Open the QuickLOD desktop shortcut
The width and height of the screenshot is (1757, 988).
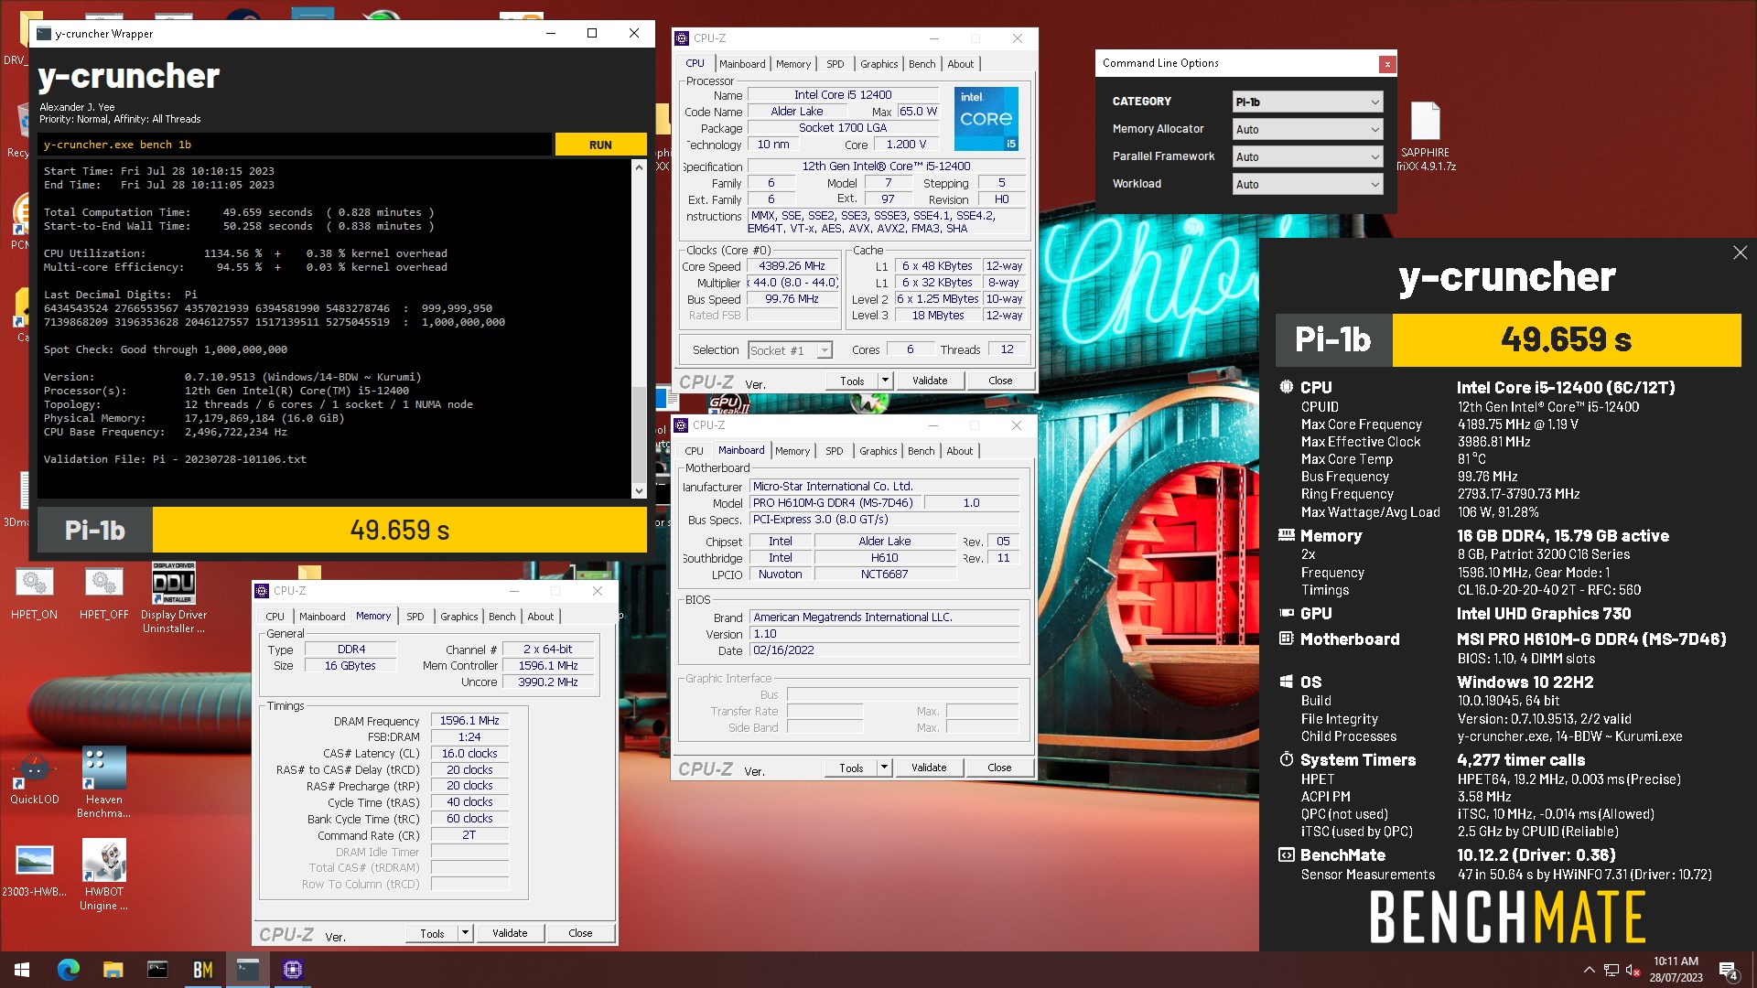pos(35,778)
